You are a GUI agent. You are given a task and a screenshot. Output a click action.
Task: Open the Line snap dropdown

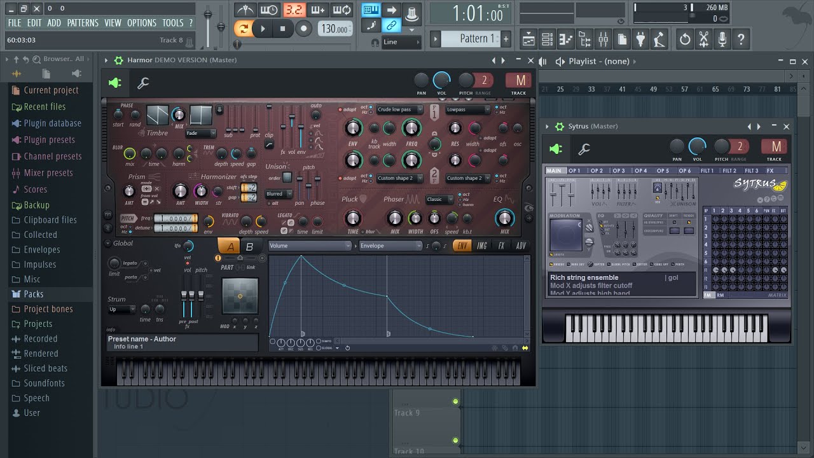pos(401,42)
